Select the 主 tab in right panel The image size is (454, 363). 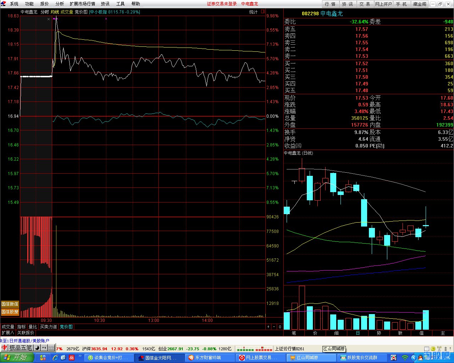point(443,333)
